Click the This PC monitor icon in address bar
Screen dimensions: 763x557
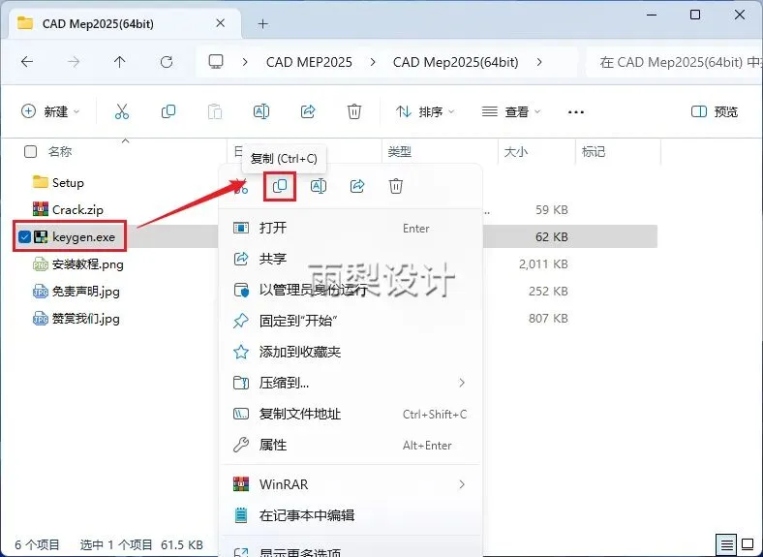[216, 62]
